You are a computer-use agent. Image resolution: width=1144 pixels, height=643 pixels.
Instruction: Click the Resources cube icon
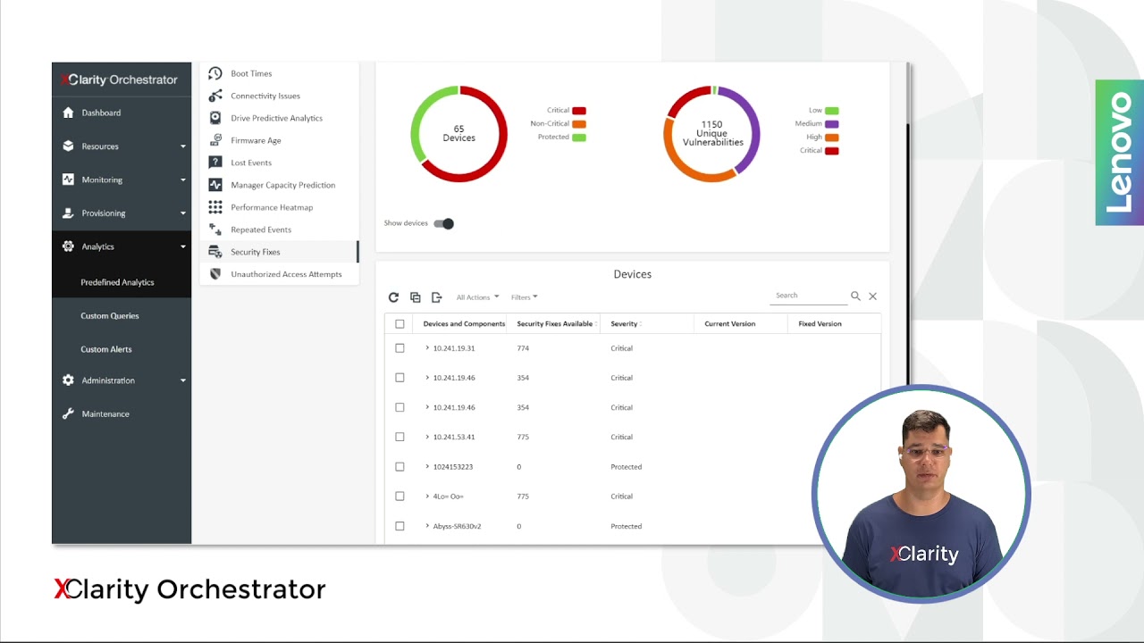click(68, 146)
